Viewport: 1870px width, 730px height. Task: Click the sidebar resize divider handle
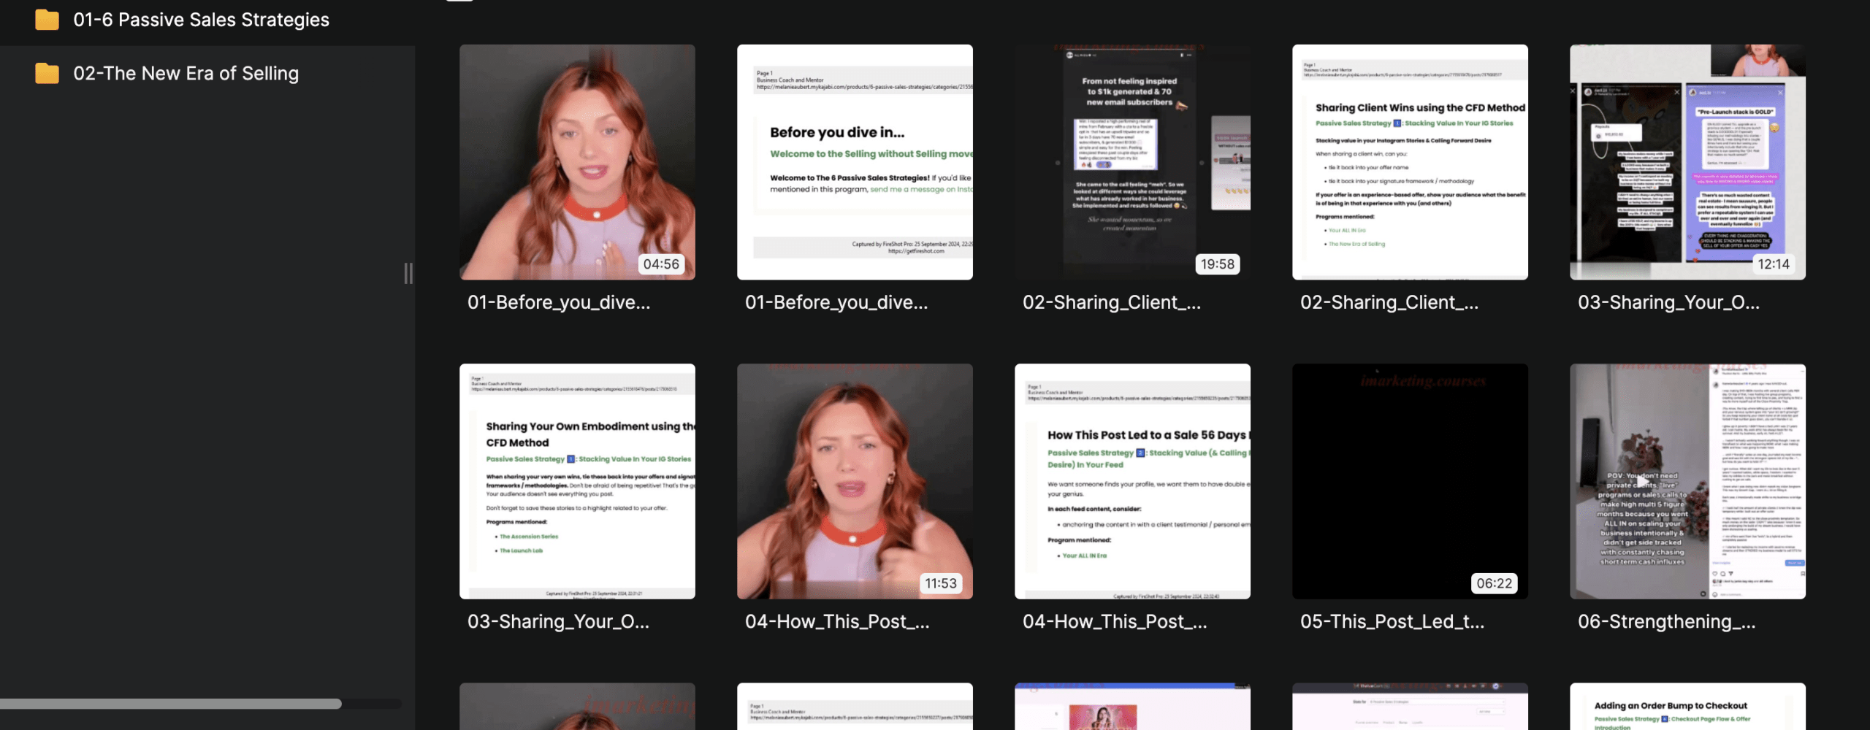click(408, 273)
